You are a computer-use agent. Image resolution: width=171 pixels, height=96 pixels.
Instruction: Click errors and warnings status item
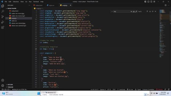(6, 90)
